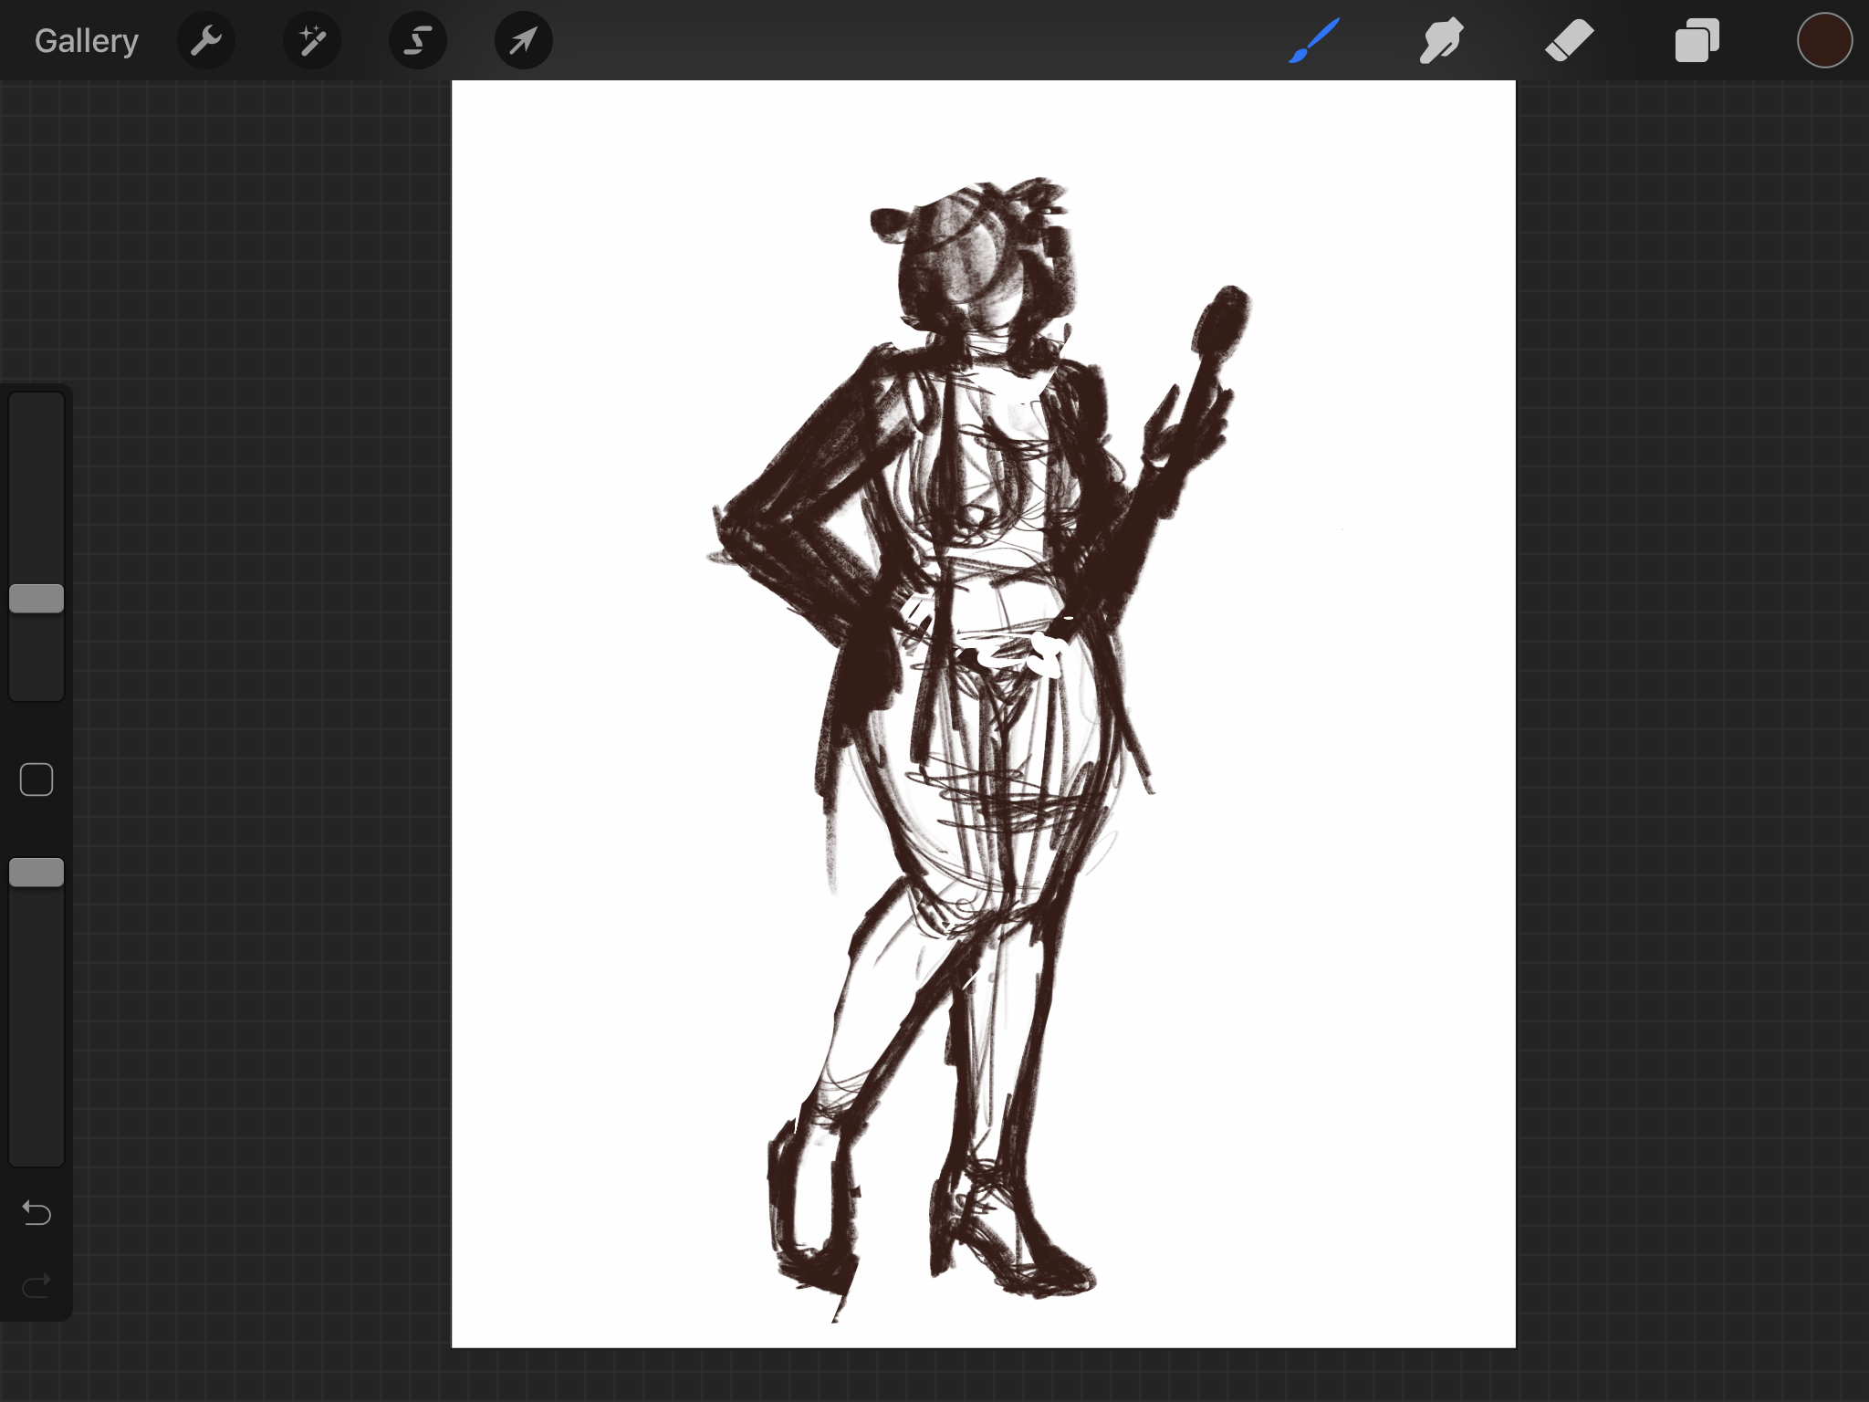The image size is (1869, 1402).
Task: Open the Adjustments magic wand menu
Action: click(x=312, y=41)
